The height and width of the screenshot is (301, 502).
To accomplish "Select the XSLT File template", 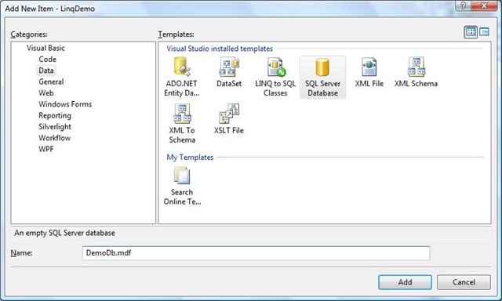I will pyautogui.click(x=228, y=119).
